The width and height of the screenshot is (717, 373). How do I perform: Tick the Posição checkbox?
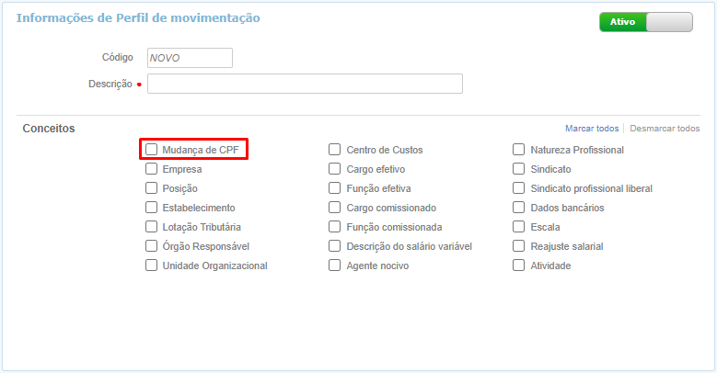tap(152, 188)
